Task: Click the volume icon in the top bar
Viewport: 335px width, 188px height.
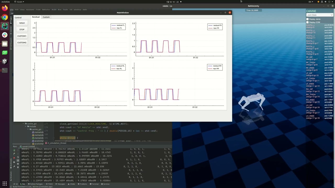Action: pyautogui.click(x=326, y=2)
